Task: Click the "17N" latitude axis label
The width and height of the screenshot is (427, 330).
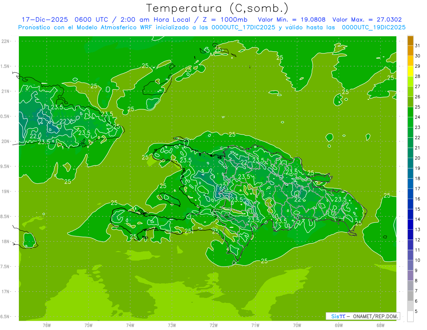Action: 5,292
